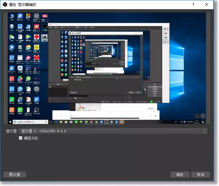Click the OBS logo in title bar
The height and width of the screenshot is (186, 219).
(5, 5)
